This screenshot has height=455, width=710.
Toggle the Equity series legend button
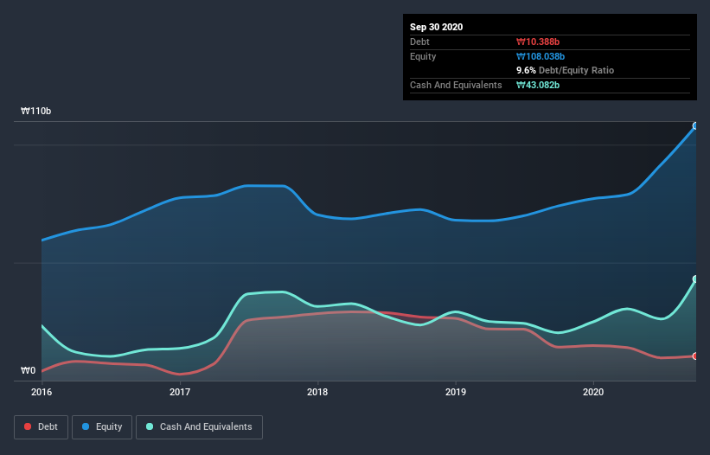tap(102, 427)
